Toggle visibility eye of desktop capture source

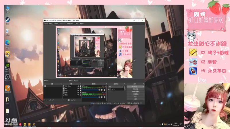(x=78, y=95)
